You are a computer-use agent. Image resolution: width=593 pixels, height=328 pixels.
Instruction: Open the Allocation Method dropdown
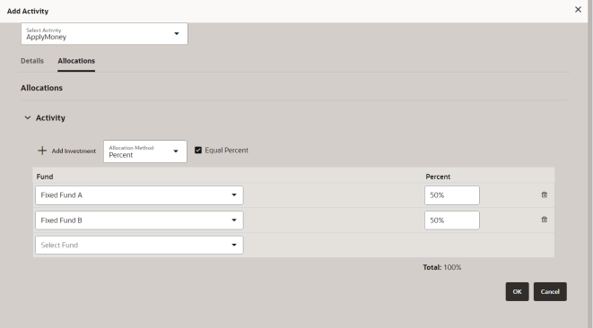[x=145, y=151]
